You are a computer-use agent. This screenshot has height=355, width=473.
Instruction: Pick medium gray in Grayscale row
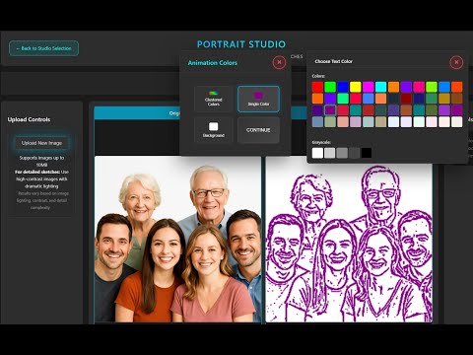[x=342, y=153]
